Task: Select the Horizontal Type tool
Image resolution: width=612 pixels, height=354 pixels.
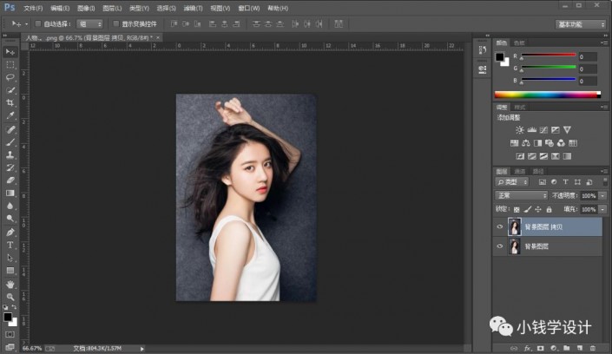Action: coord(10,245)
